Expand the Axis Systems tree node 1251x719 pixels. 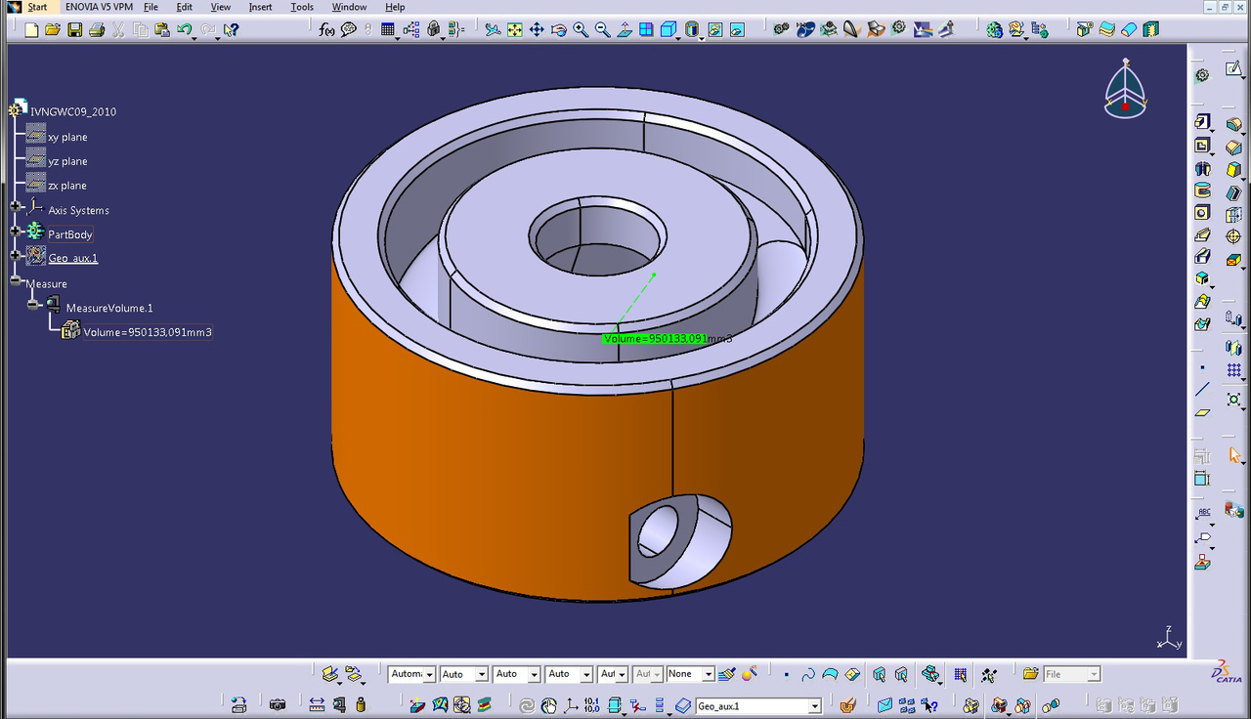(16, 206)
